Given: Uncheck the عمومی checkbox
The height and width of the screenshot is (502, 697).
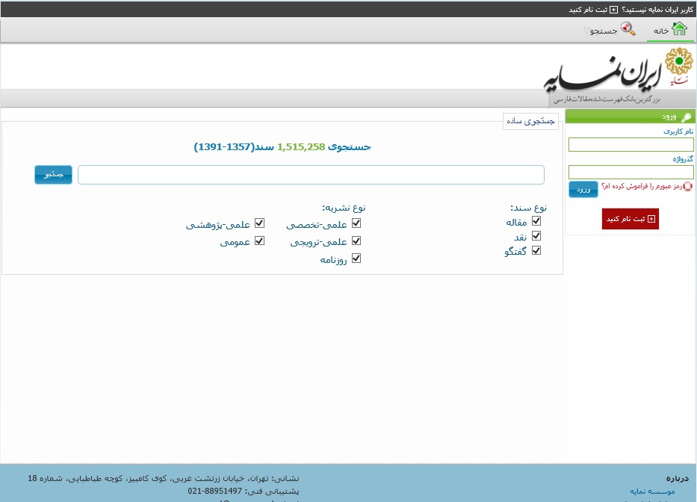Looking at the screenshot, I should (259, 241).
